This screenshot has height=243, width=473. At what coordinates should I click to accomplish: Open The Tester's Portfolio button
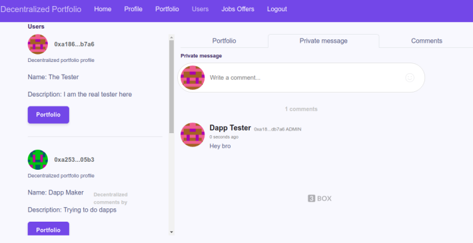point(48,115)
